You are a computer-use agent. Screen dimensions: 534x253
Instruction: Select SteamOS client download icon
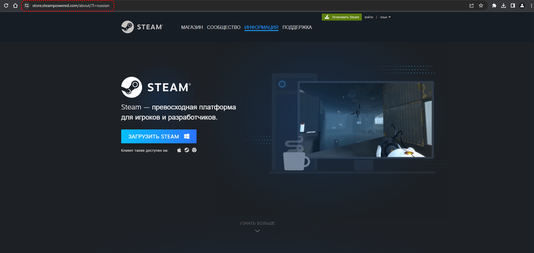click(x=187, y=150)
